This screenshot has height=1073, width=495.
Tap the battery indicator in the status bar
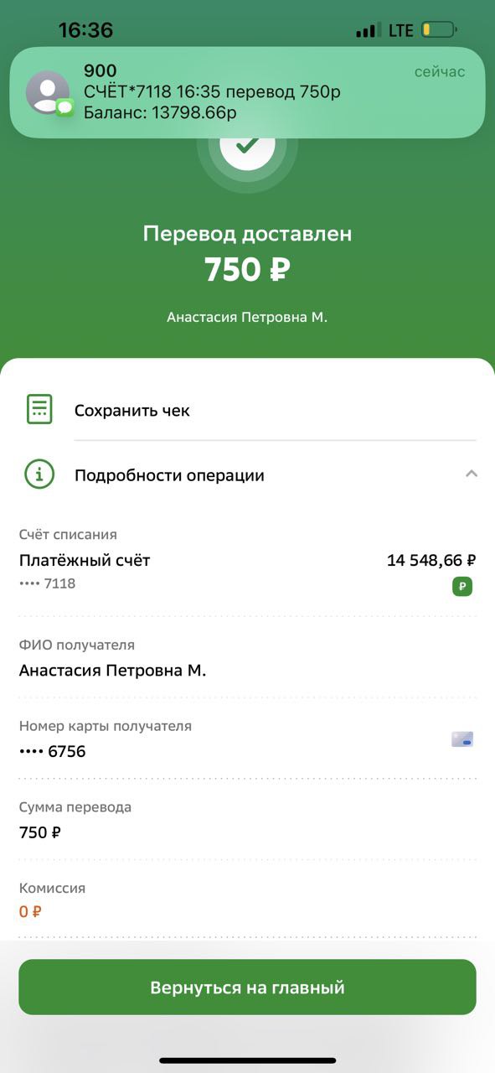pyautogui.click(x=439, y=30)
